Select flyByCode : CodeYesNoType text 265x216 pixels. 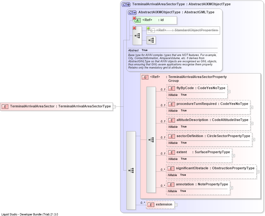point(201,88)
